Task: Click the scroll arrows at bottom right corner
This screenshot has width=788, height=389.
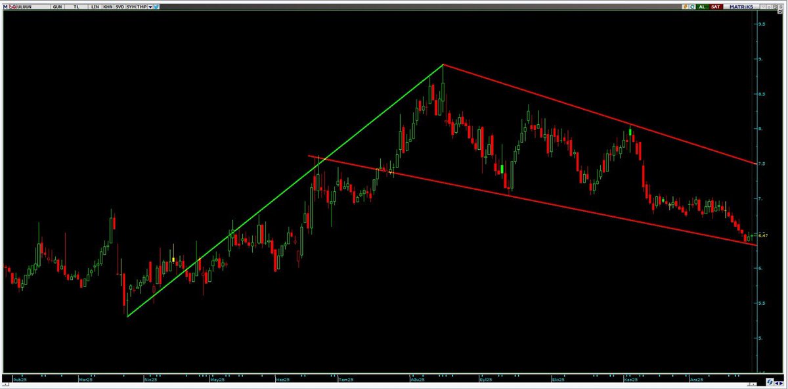Action: click(x=779, y=383)
